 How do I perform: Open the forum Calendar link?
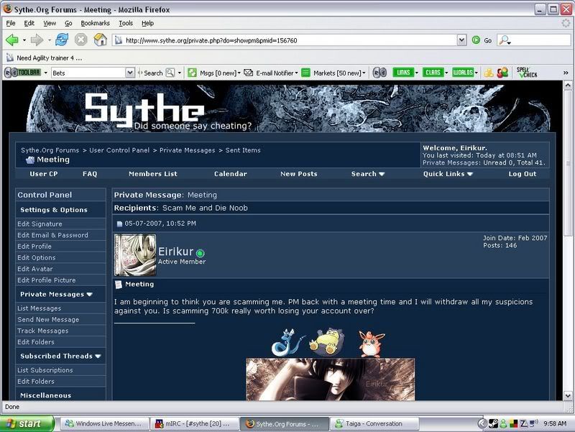pyautogui.click(x=230, y=174)
